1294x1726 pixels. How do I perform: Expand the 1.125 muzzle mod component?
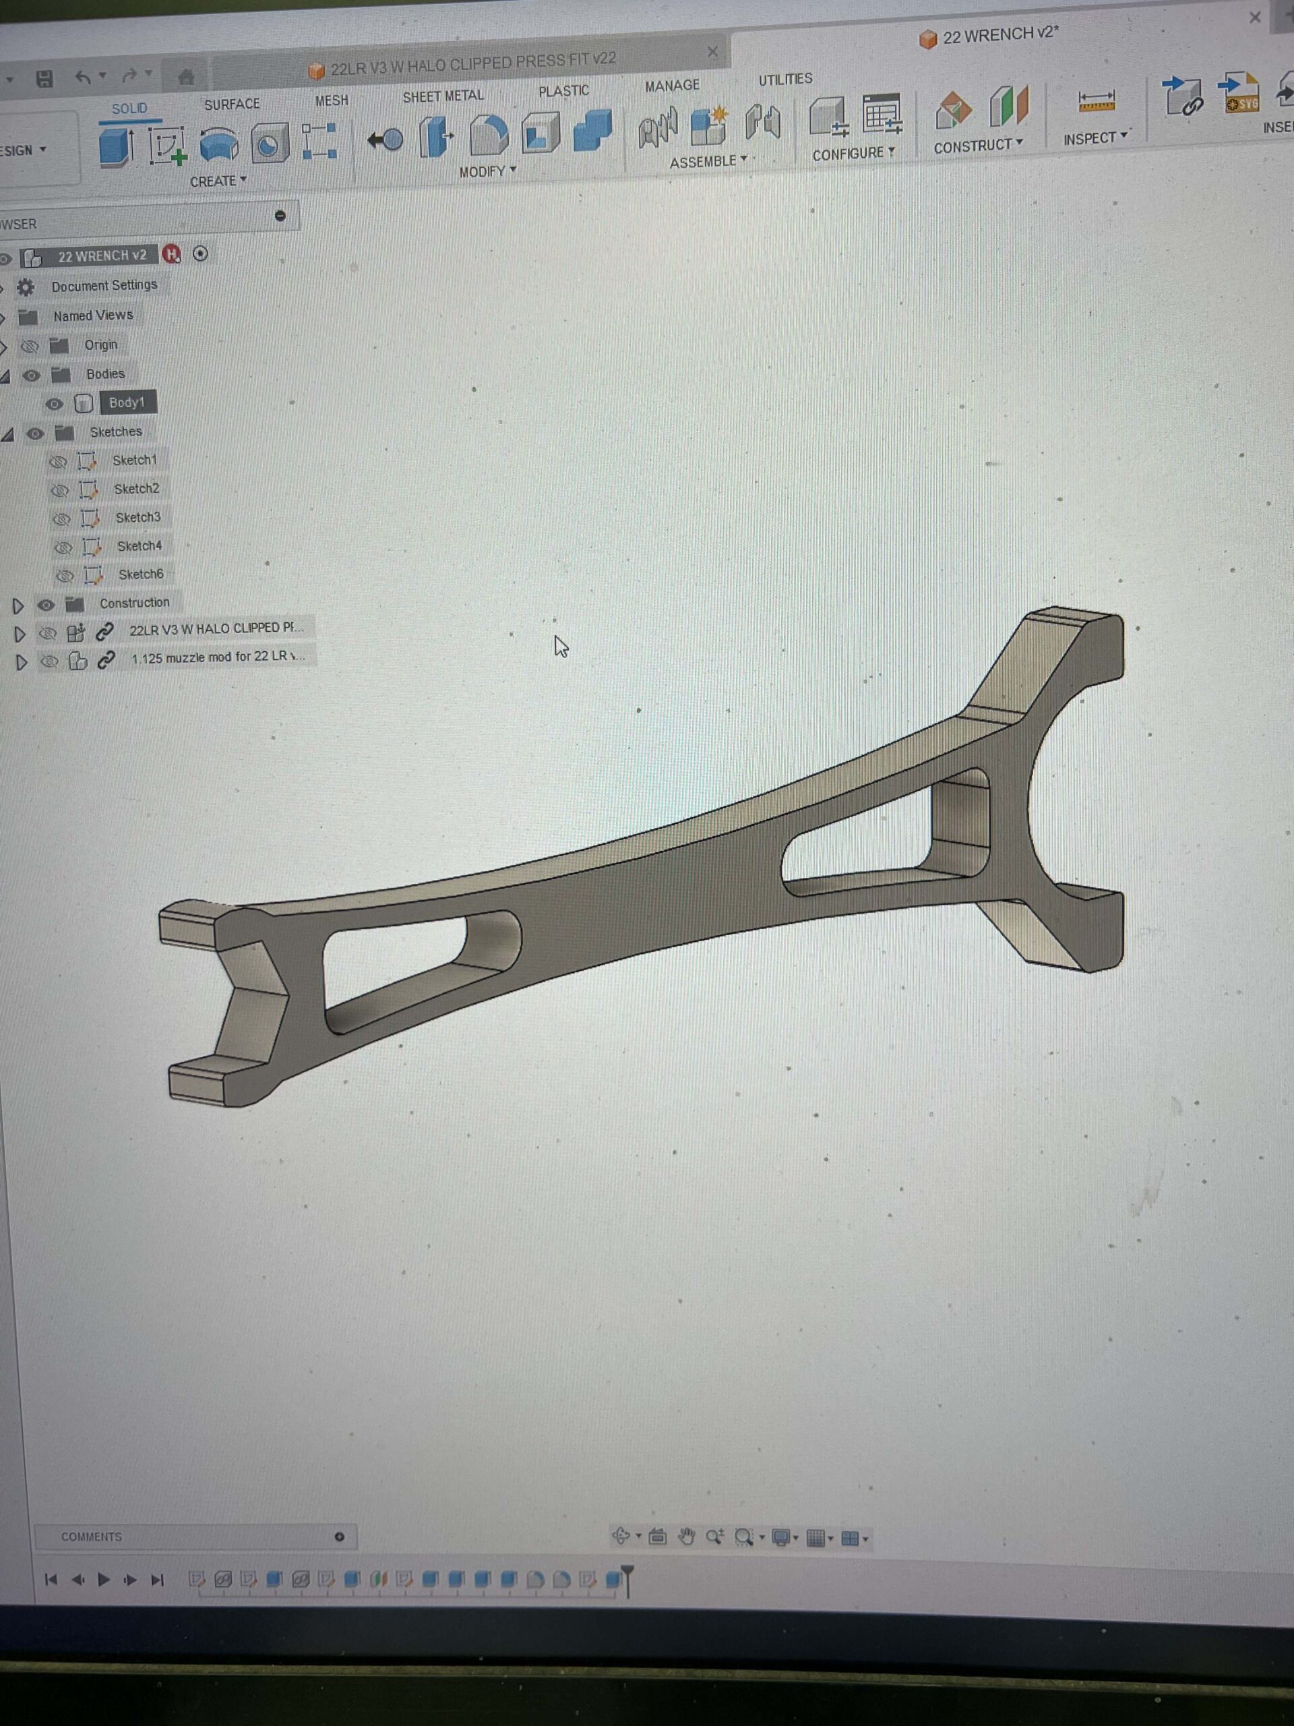pyautogui.click(x=21, y=663)
